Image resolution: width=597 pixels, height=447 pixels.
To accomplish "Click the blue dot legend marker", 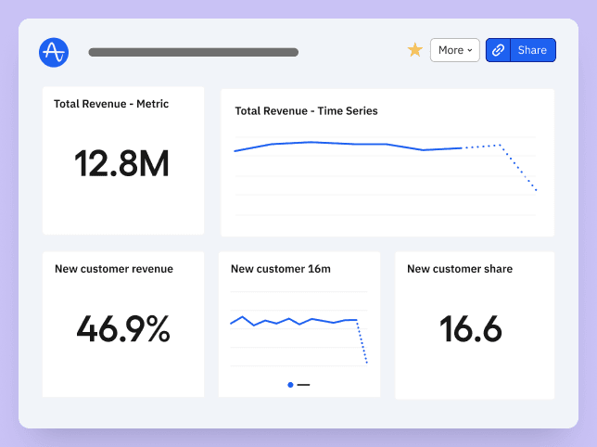I will (290, 384).
